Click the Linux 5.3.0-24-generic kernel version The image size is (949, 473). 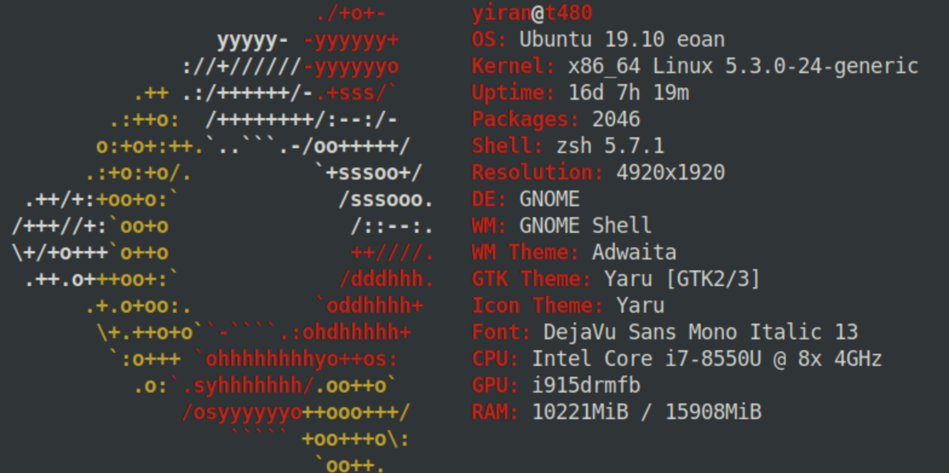[x=785, y=66]
